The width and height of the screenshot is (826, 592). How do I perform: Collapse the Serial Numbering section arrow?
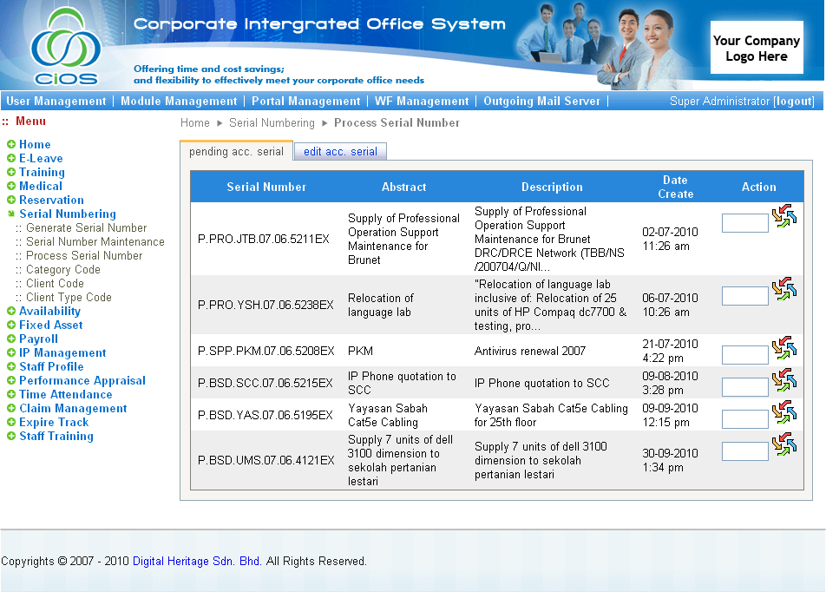pyautogui.click(x=11, y=214)
